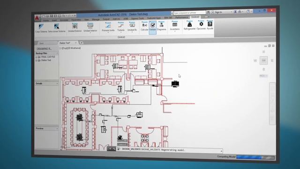
Task: Switch to the Featured Apps tab
Action: coord(154,18)
